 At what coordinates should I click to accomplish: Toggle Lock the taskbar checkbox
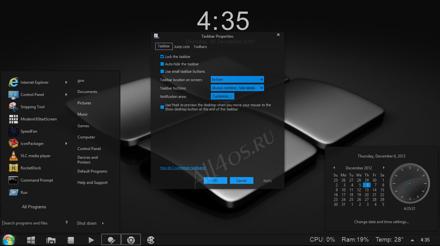[x=162, y=57]
